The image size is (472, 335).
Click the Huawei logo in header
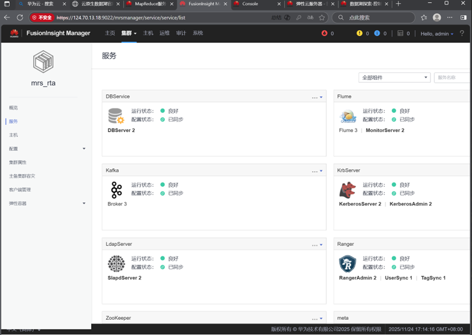pos(14,33)
